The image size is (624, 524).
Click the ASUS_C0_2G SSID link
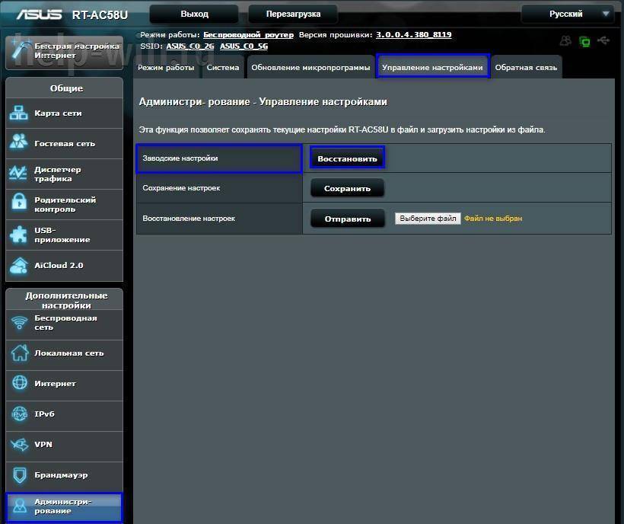[x=190, y=46]
